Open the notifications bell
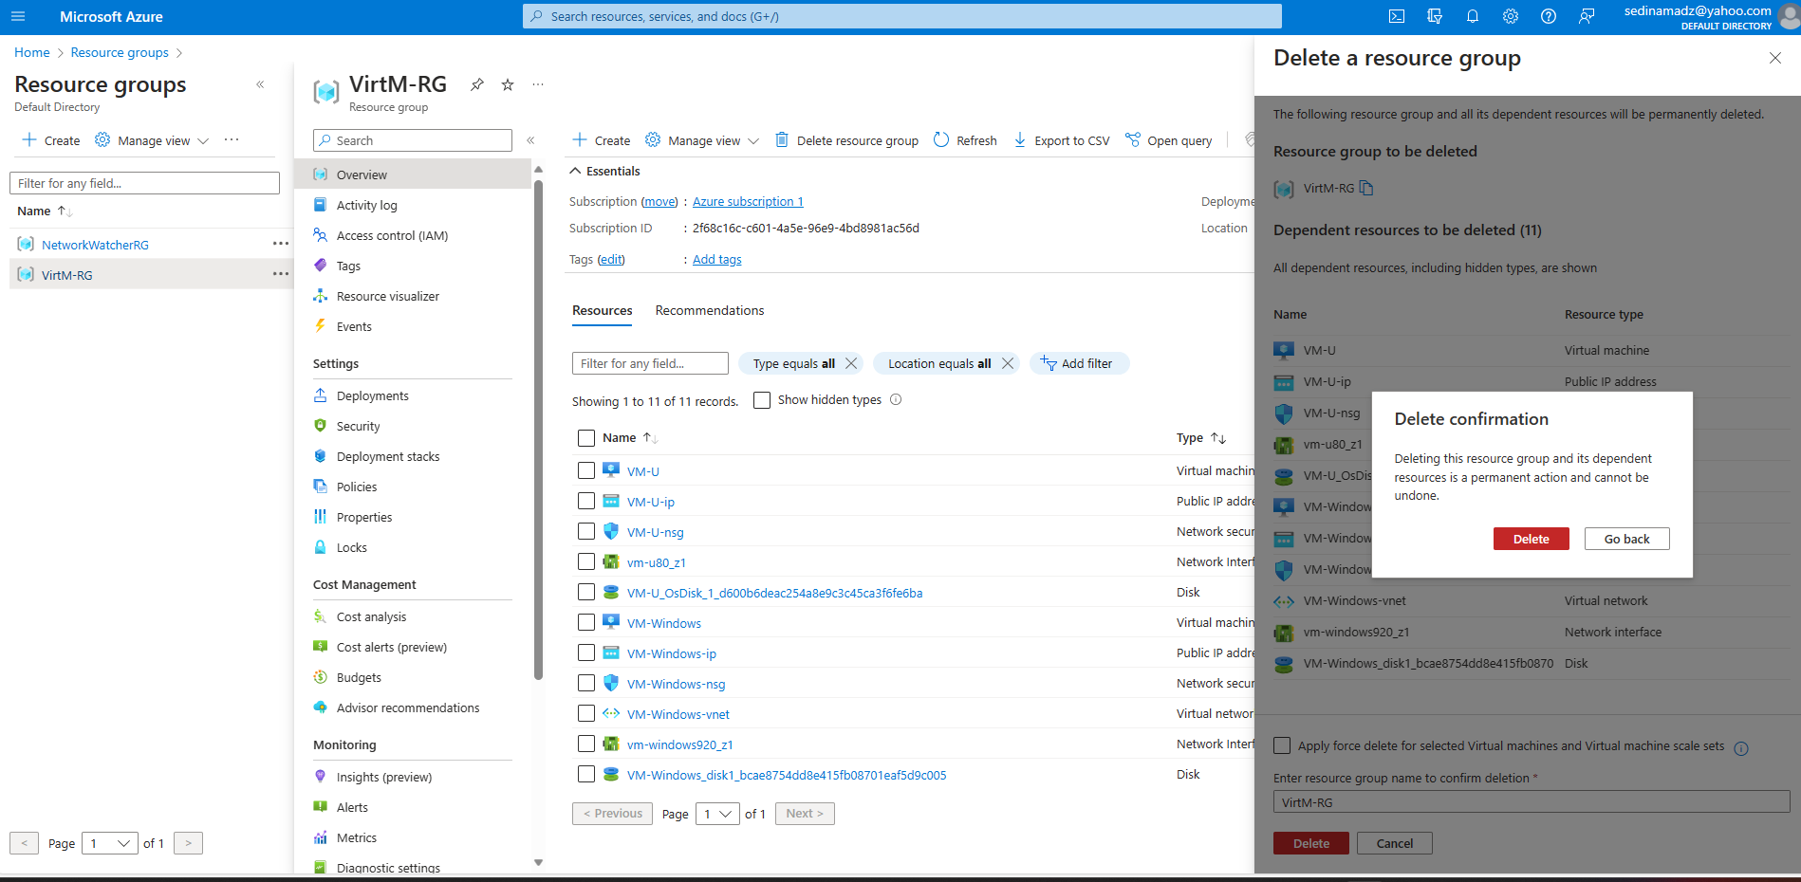This screenshot has width=1801, height=882. pos(1473,16)
